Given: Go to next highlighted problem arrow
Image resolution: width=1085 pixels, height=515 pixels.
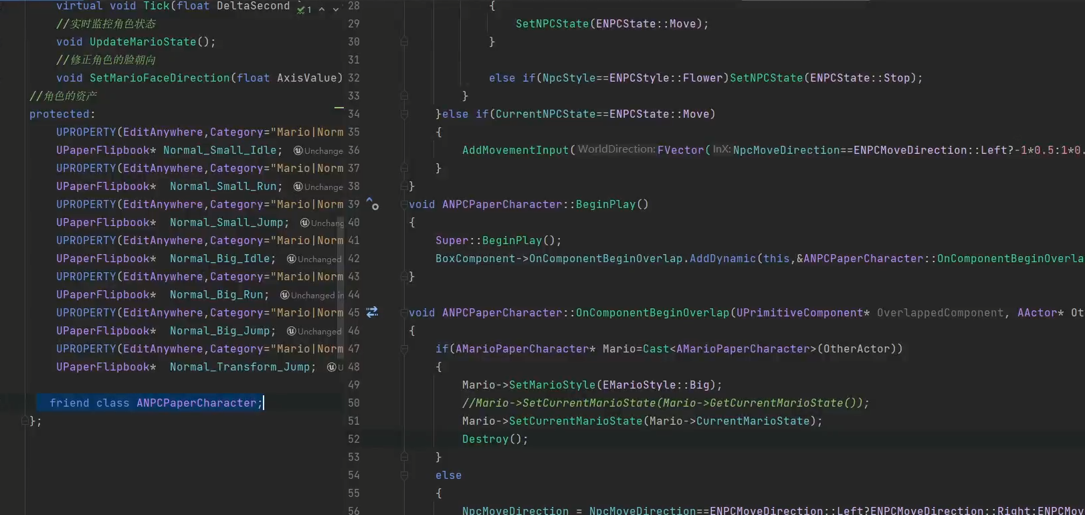Looking at the screenshot, I should (x=336, y=9).
